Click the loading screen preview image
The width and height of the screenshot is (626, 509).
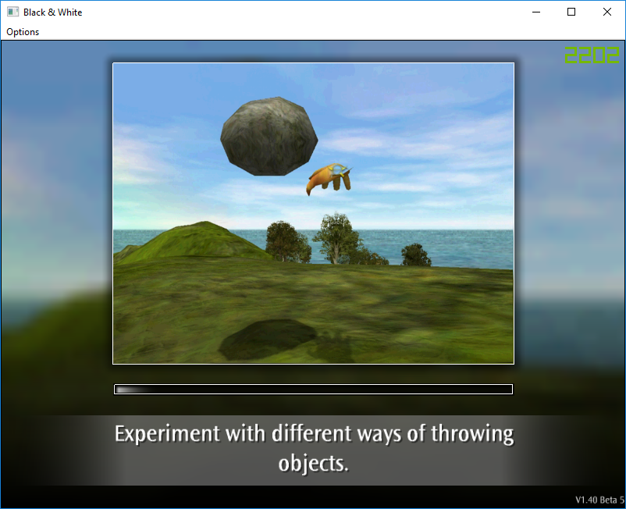click(x=314, y=213)
